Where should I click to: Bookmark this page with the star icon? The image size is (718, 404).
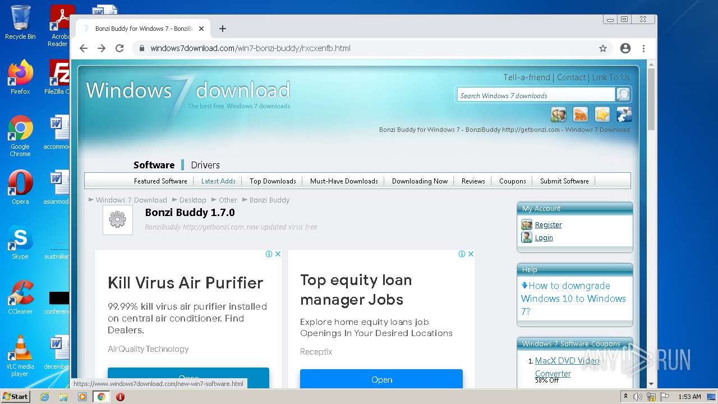click(603, 48)
